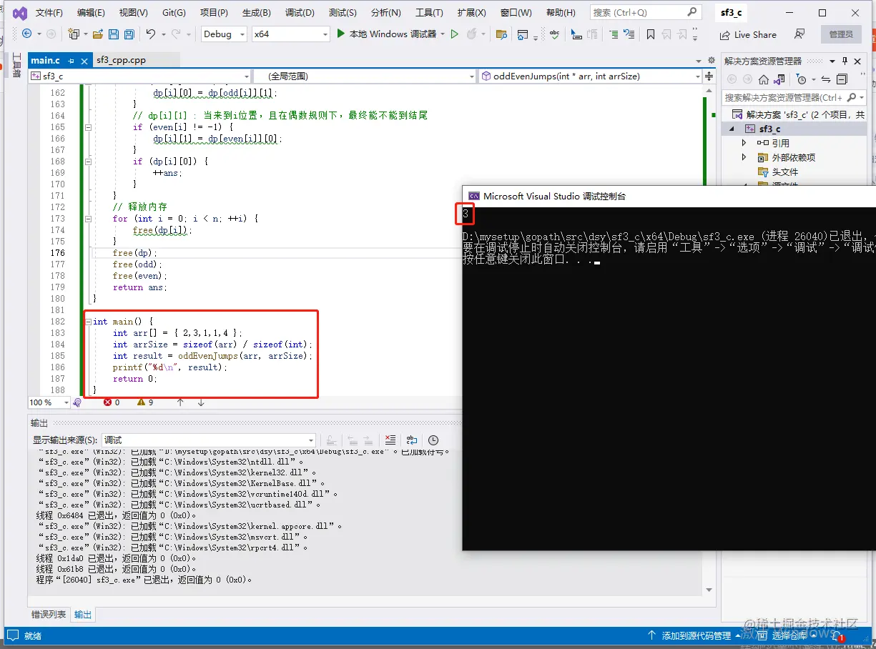Open the 视图(V) menu
The width and height of the screenshot is (876, 649).
tap(133, 13)
